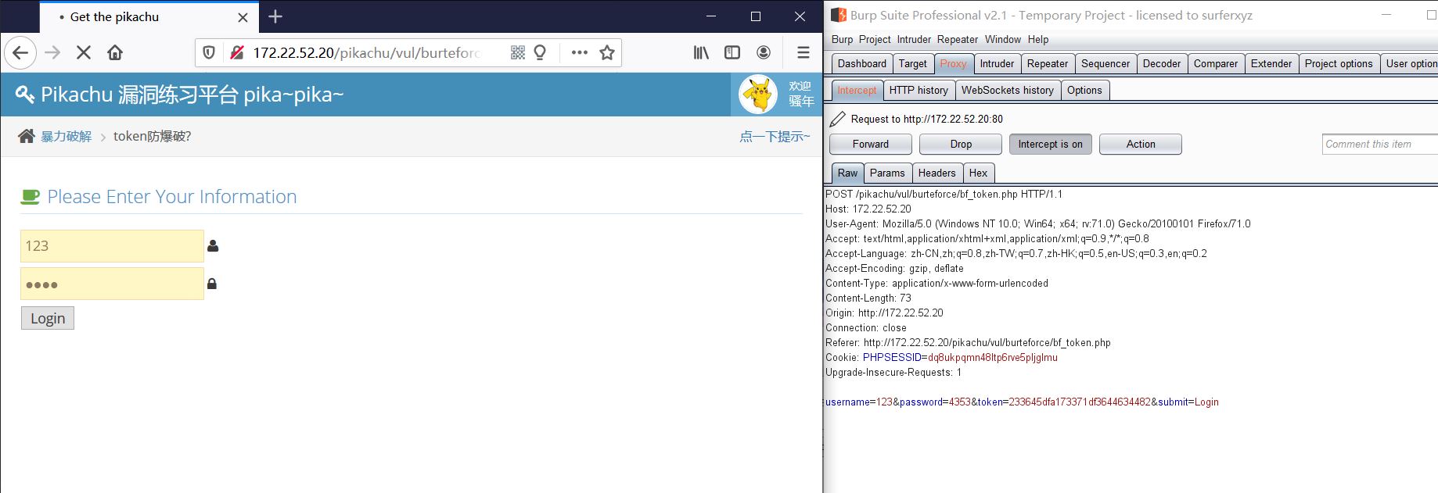The width and height of the screenshot is (1438, 493).
Task: Open the Intruder menu in menu bar
Action: point(914,39)
